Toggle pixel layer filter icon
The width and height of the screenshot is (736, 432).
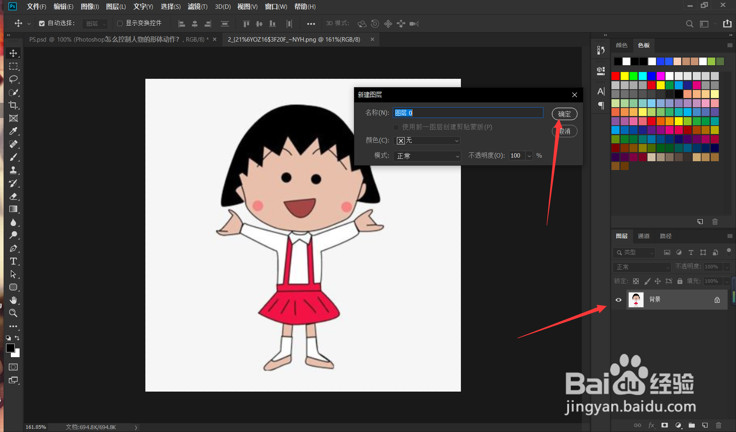667,252
